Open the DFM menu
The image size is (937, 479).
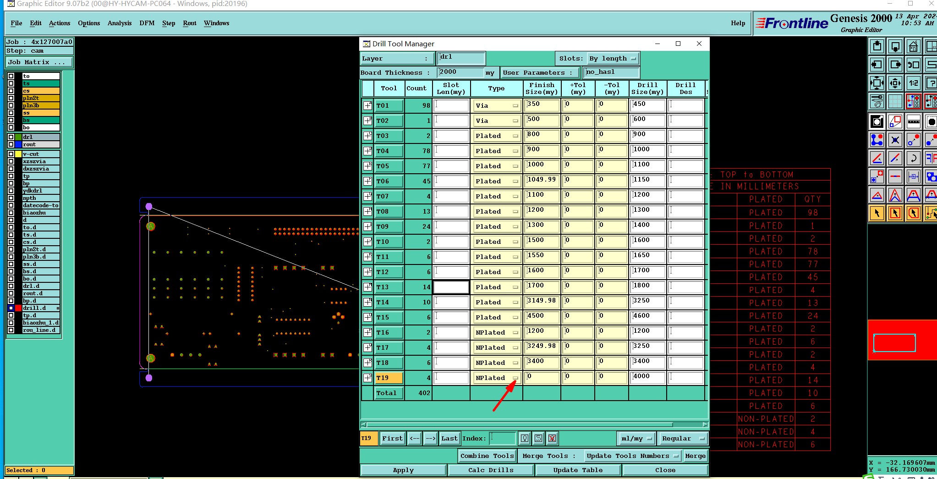147,23
